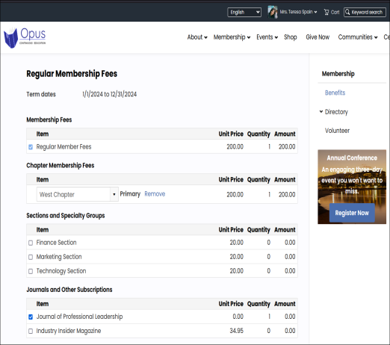The image size is (390, 345).
Task: Click the Membership sidebar heading
Action: coord(338,74)
